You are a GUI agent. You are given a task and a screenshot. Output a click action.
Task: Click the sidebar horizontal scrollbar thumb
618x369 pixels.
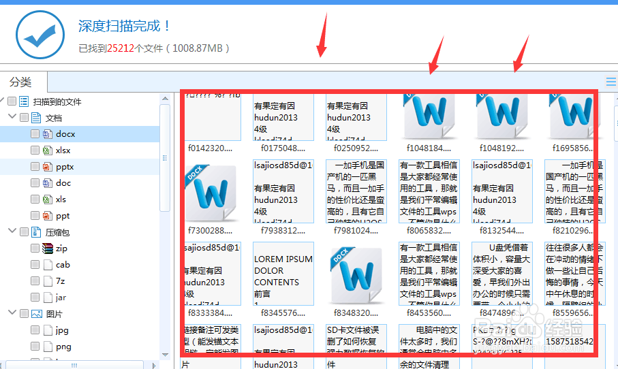[74, 365]
